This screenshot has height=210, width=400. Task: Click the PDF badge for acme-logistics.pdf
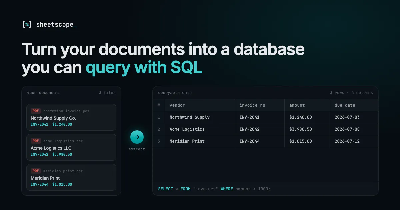[x=36, y=141]
